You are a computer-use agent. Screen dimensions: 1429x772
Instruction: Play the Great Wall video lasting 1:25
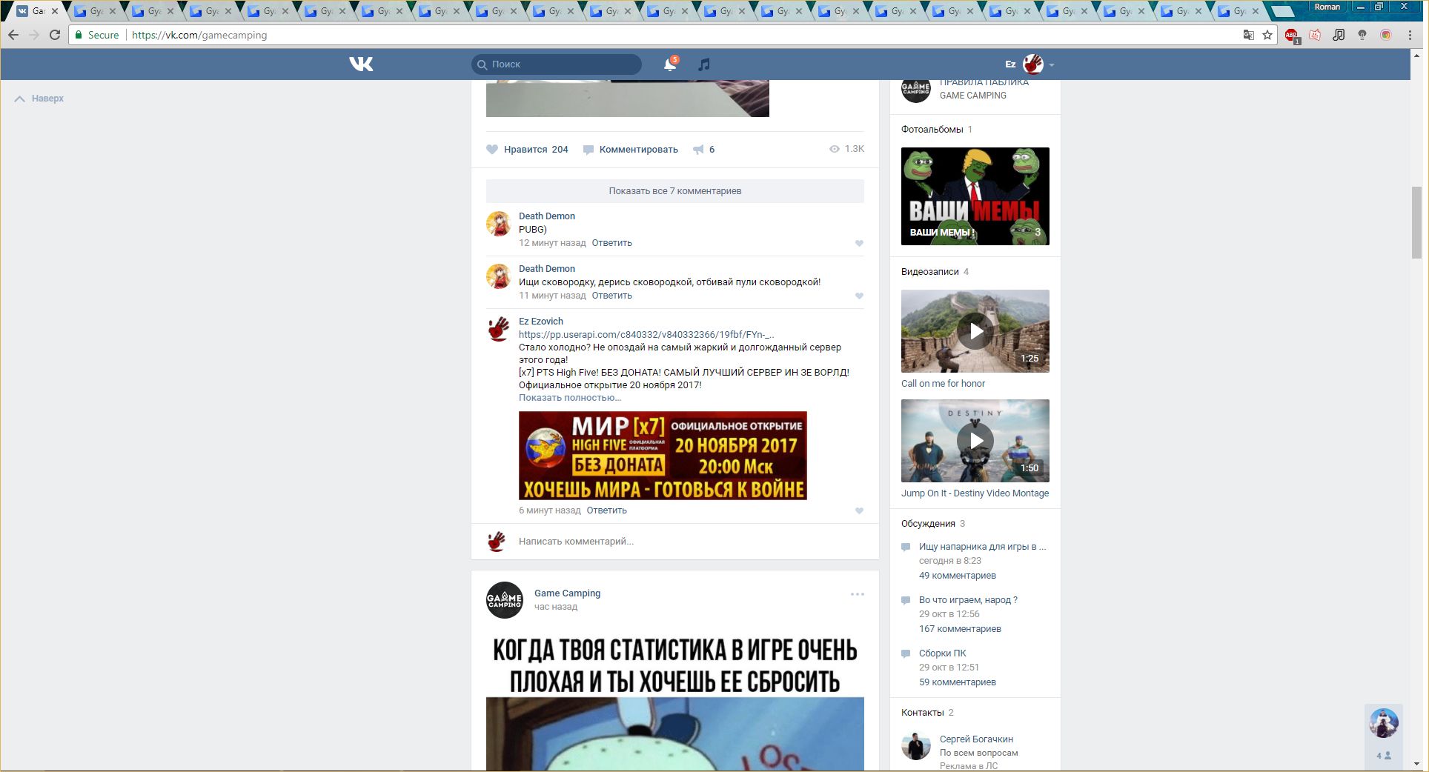tap(975, 331)
